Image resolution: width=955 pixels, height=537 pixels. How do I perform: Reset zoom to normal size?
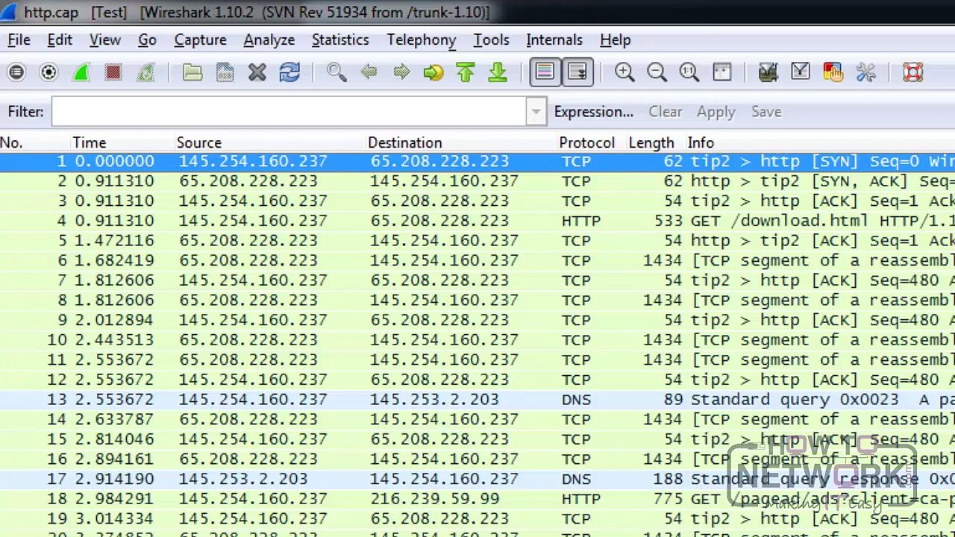point(689,72)
